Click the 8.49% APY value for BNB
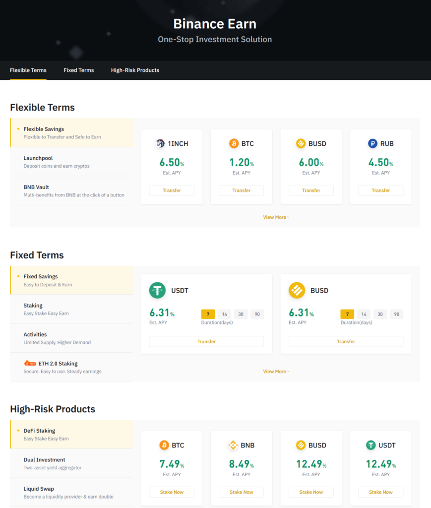431x508 pixels. pyautogui.click(x=241, y=464)
